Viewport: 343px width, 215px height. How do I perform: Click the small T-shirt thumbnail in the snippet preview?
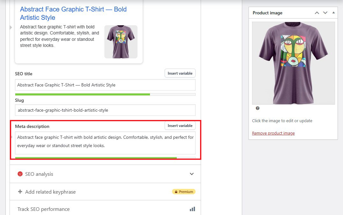point(121,41)
